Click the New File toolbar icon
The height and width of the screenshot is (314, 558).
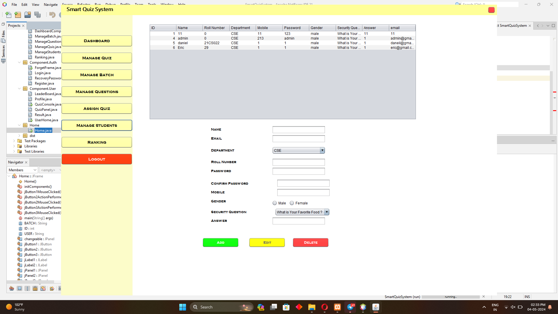coord(8,15)
